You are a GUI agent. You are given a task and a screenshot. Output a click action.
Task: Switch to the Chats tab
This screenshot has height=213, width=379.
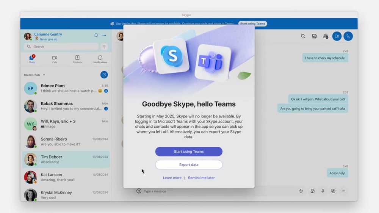[32, 59]
